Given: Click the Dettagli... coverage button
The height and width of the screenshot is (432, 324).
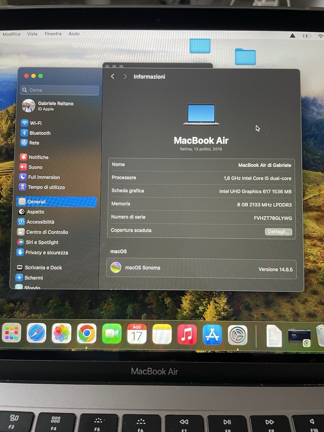Looking at the screenshot, I should pos(278,232).
